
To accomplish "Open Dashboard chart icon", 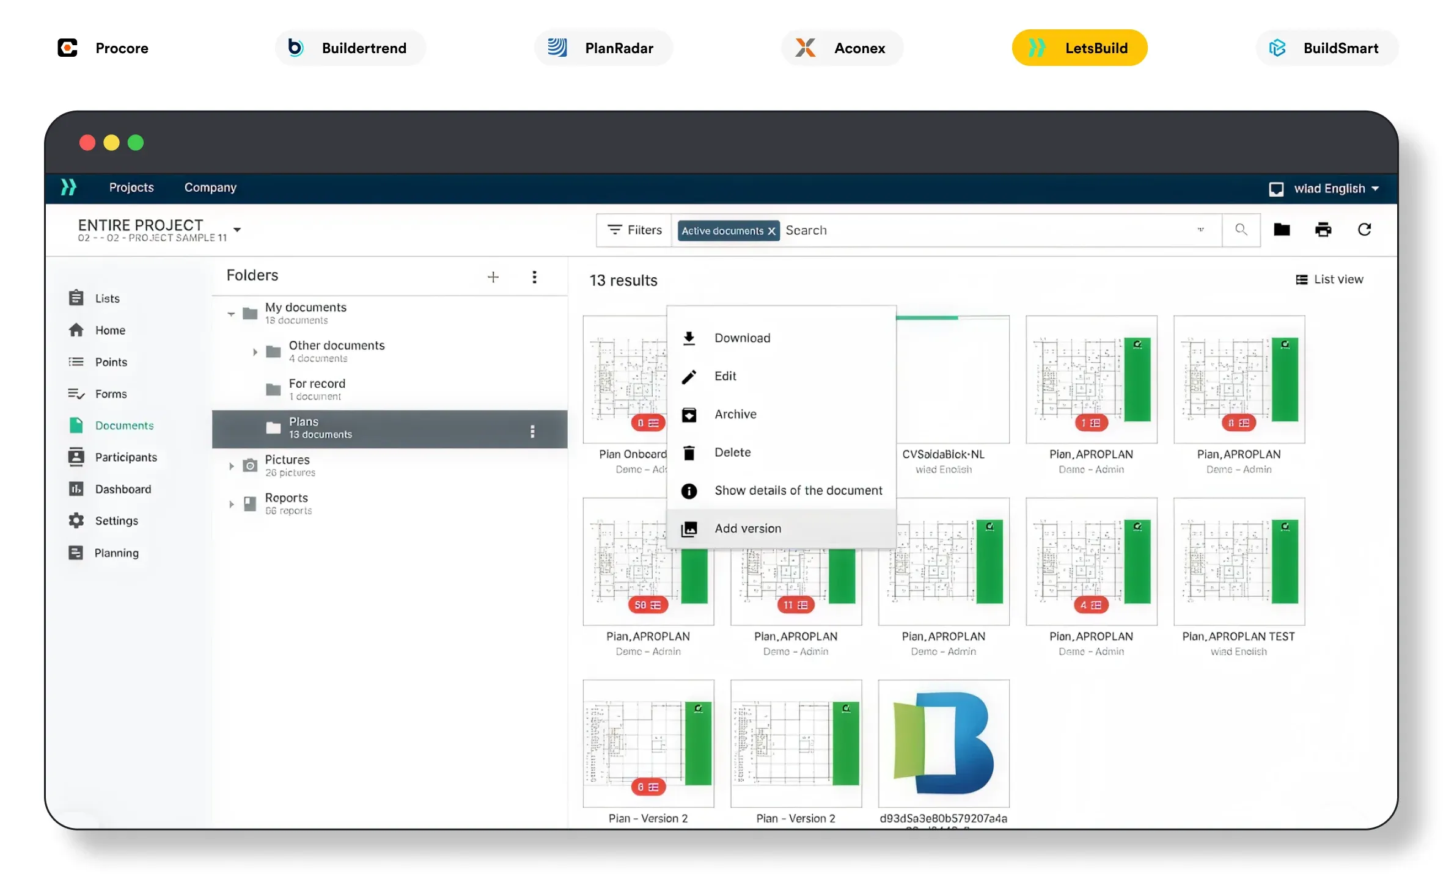I will [76, 489].
